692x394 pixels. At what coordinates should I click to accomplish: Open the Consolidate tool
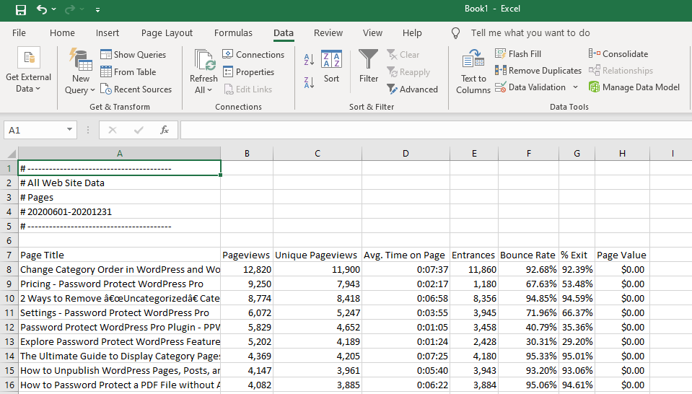618,54
